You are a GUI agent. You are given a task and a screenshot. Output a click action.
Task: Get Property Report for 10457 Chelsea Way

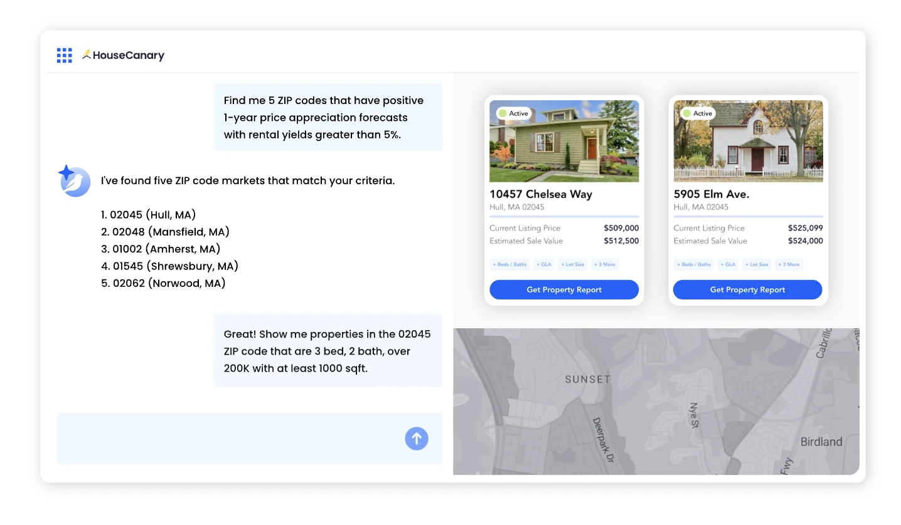tap(564, 289)
